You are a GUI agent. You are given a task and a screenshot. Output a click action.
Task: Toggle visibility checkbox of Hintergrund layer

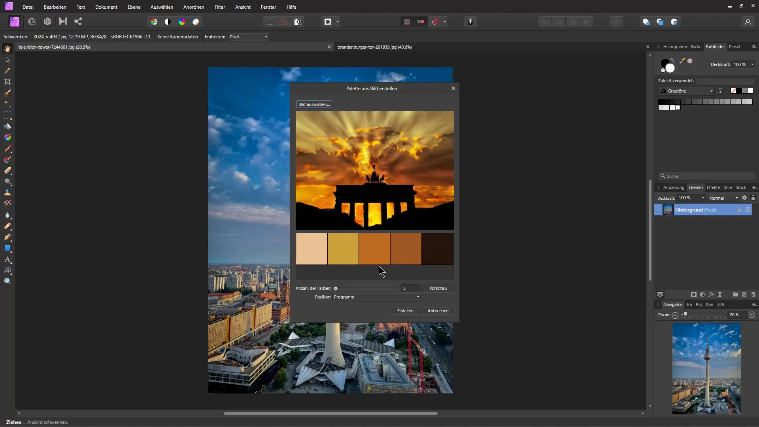click(748, 210)
